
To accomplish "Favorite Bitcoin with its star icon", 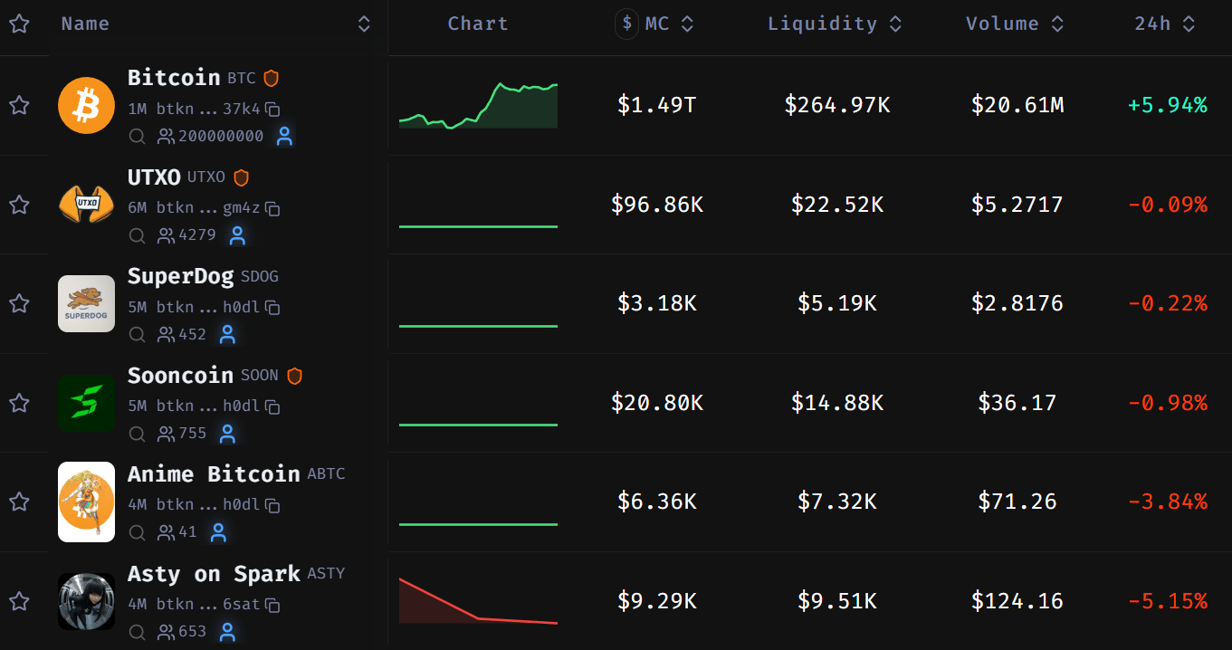I will (x=19, y=105).
